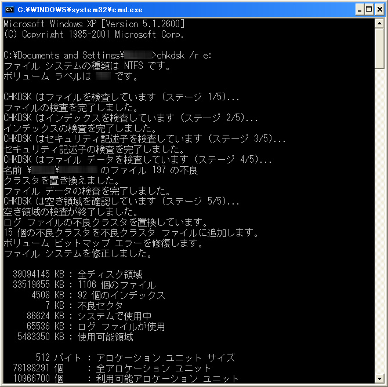Screen dimensions: 388x387
Task: Click the 'ステージ 3/5' security descriptor line
Action: coord(144,139)
